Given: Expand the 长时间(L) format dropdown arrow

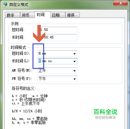Looking at the screenshot, I should 74,61.
